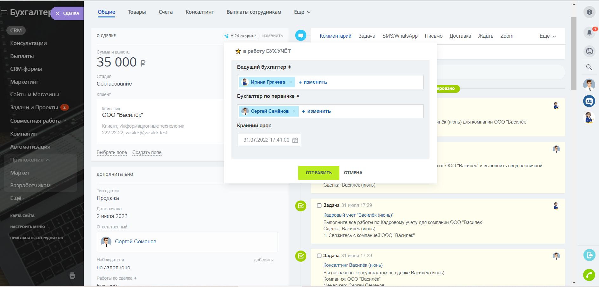The image size is (599, 287).
Task: Open the woman avatar in right sidebar
Action: [x=589, y=118]
